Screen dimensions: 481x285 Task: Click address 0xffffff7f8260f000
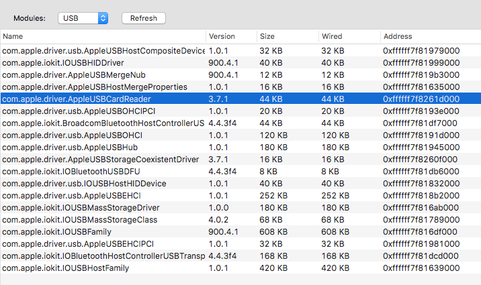click(420, 160)
